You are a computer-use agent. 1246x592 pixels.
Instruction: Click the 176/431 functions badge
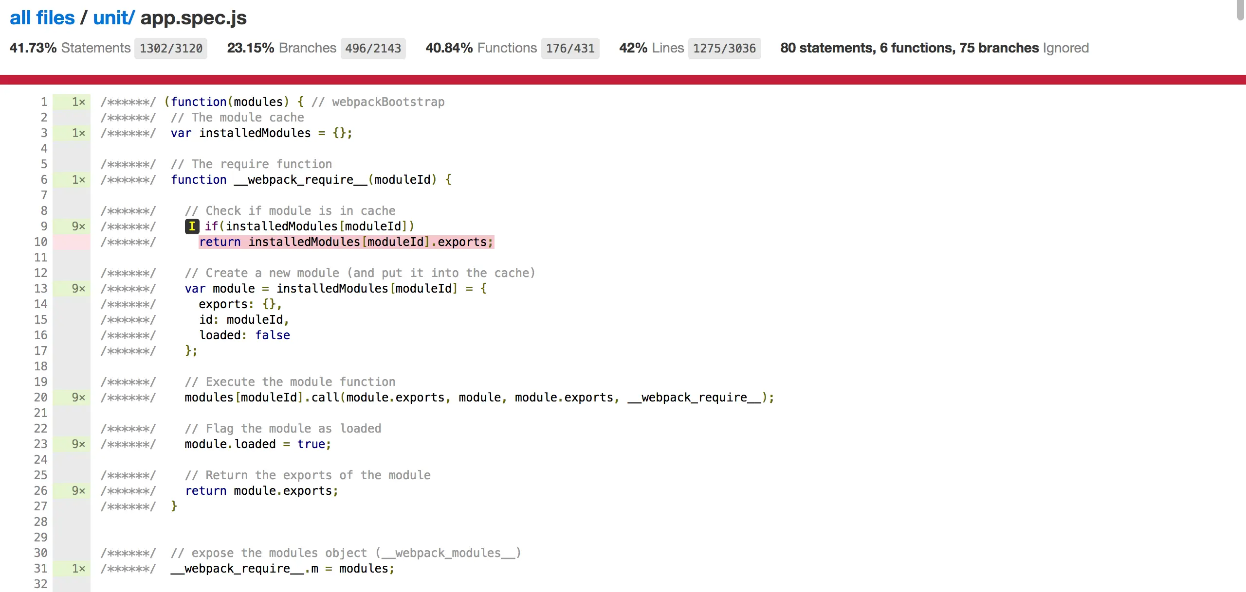[570, 48]
